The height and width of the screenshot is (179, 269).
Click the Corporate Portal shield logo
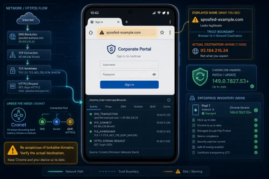(111, 49)
